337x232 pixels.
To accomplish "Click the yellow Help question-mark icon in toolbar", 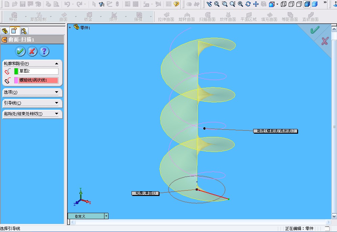I will [x=176, y=4].
